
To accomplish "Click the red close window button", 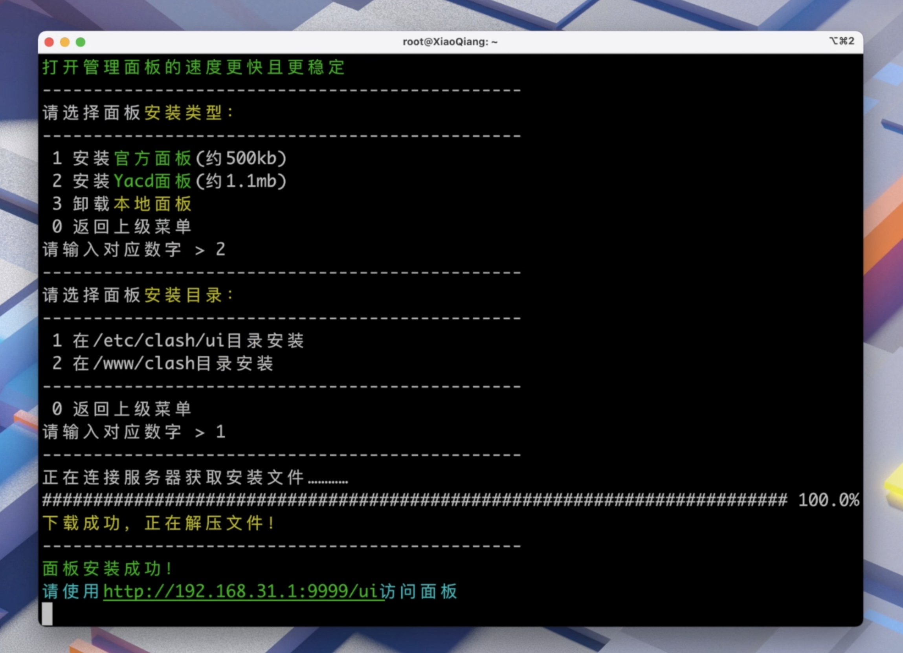I will [49, 42].
